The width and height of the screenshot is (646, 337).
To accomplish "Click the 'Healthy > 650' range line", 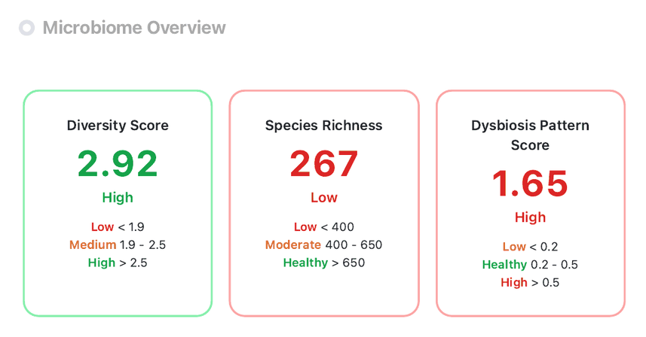I will point(324,263).
